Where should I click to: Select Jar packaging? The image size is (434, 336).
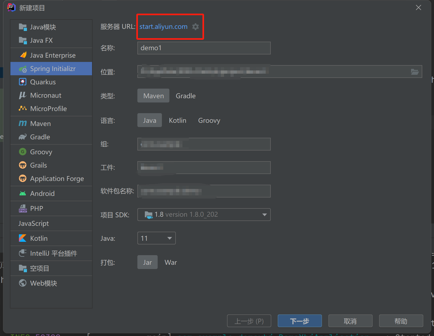(148, 262)
